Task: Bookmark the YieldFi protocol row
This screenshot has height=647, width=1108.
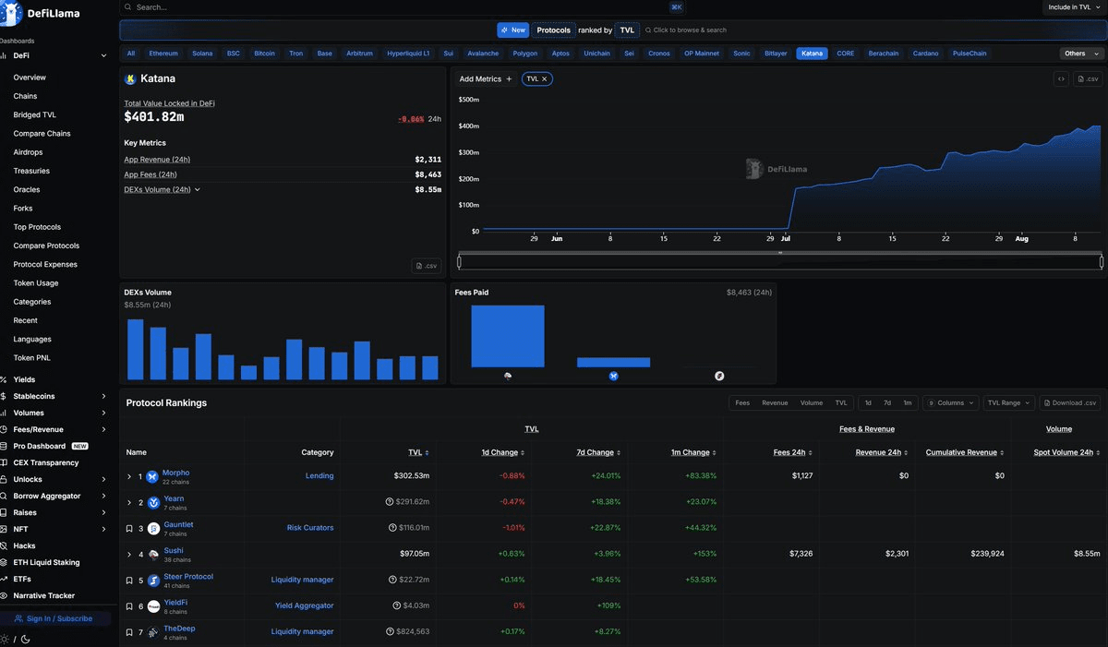Action: tap(129, 606)
